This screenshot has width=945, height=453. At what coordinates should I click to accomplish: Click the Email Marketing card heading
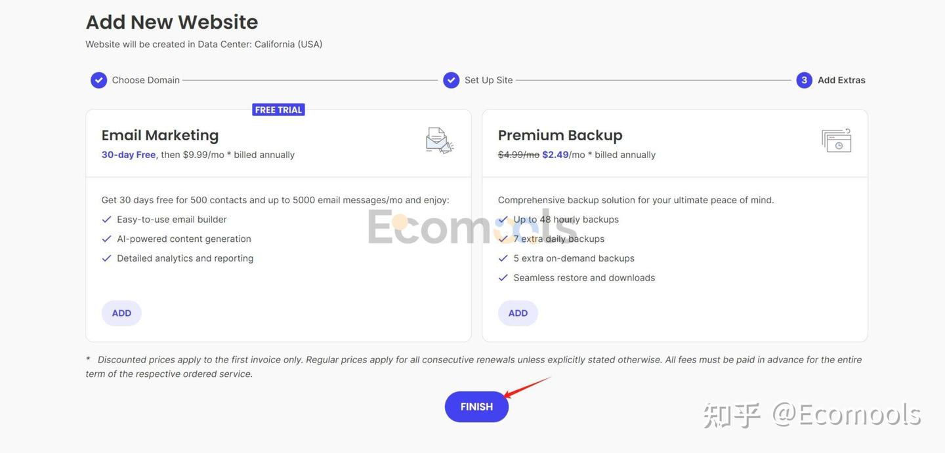coord(160,135)
